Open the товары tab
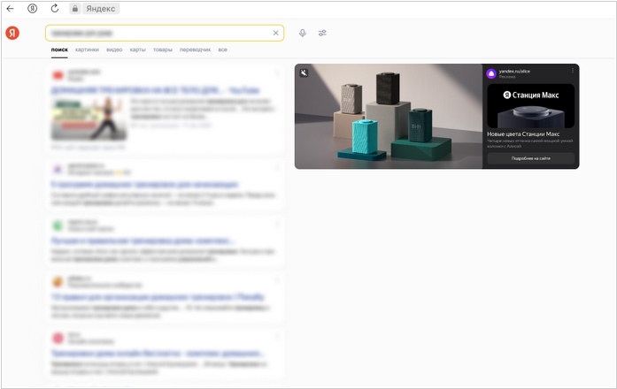 pos(163,50)
